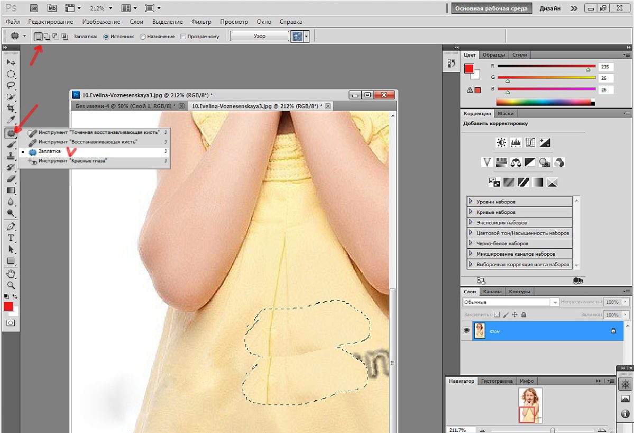Open the Фильтр menu
This screenshot has width=634, height=433.
(x=201, y=22)
